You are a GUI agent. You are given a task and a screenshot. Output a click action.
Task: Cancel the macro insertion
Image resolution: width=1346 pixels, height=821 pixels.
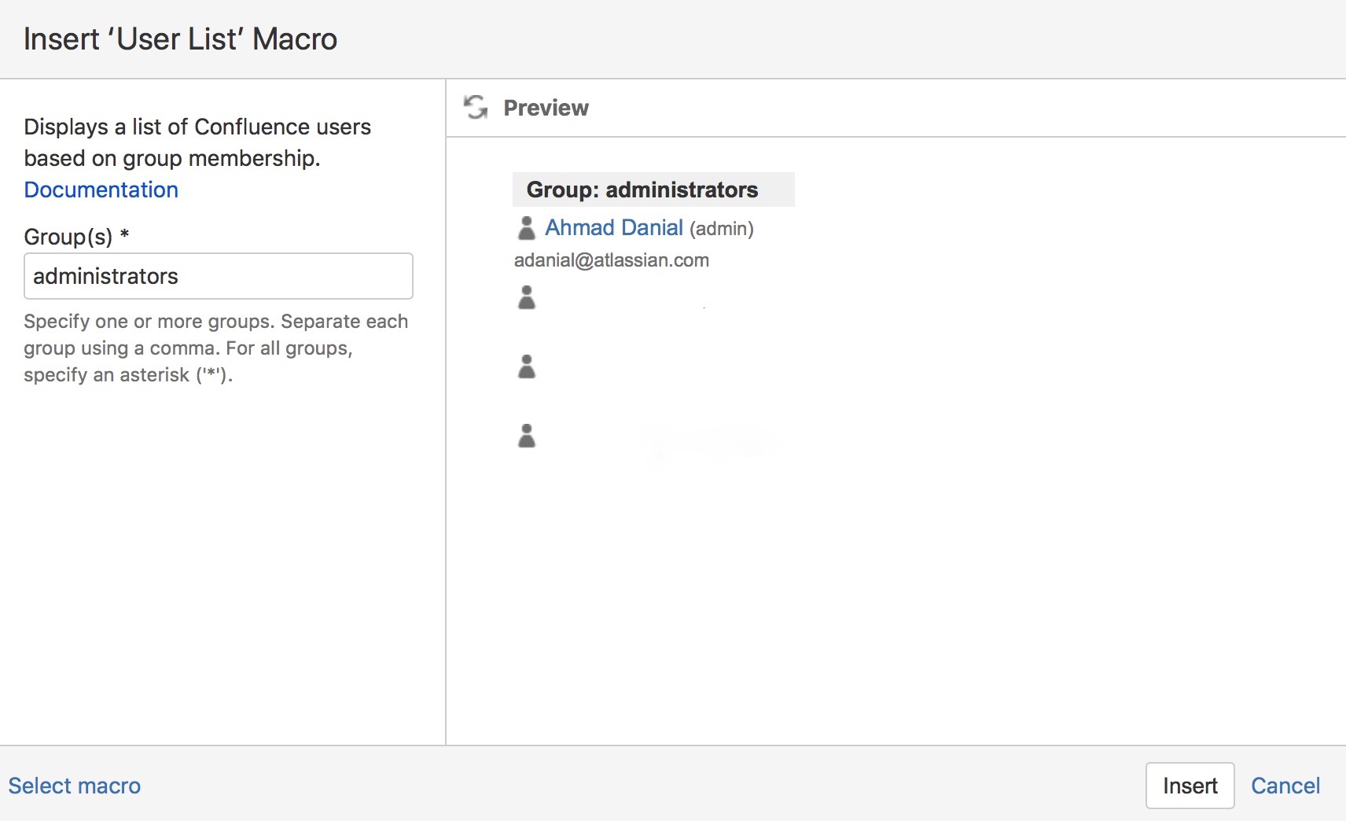coord(1285,786)
